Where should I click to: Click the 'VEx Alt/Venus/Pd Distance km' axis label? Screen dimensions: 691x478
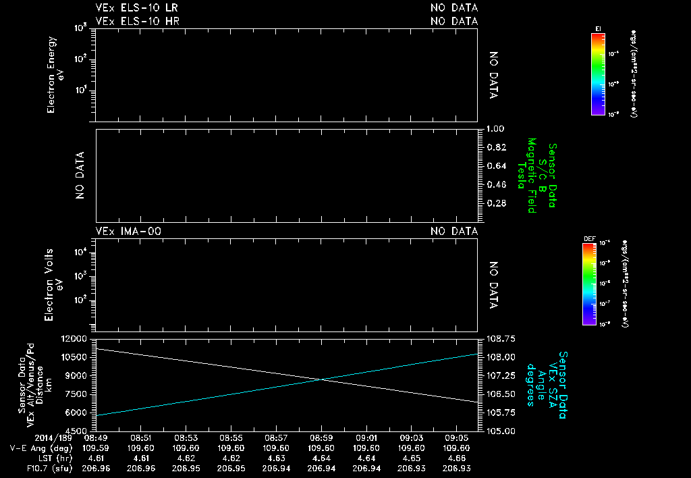point(40,386)
